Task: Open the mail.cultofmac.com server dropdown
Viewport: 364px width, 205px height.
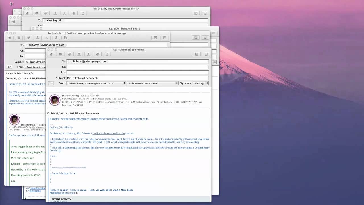Action: pyautogui.click(x=152, y=83)
